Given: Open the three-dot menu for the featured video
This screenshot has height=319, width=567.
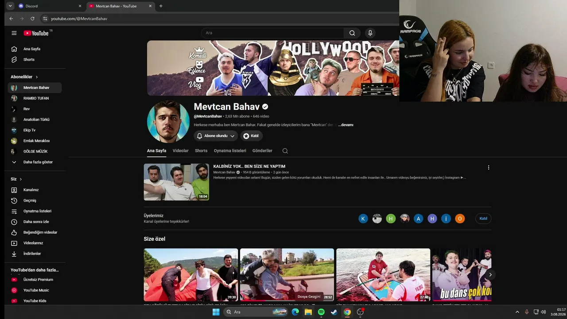Looking at the screenshot, I should coord(489,167).
